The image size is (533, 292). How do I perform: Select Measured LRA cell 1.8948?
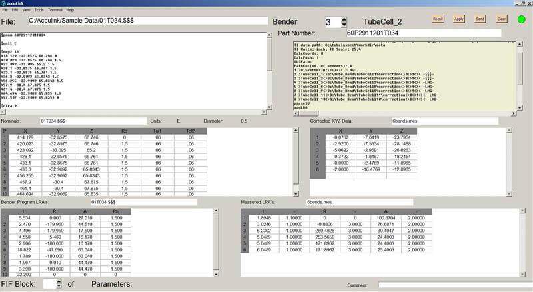pos(264,218)
